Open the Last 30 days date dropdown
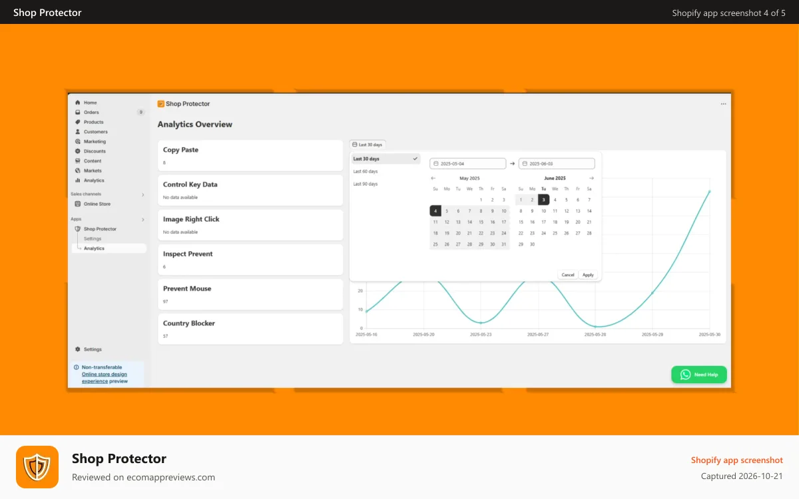This screenshot has height=499, width=799. coord(368,144)
